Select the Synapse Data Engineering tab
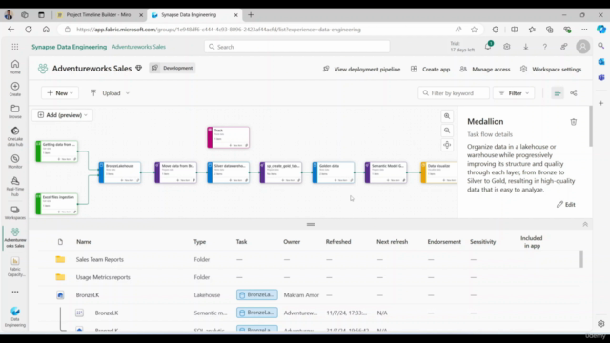Image resolution: width=610 pixels, height=343 pixels. coord(189,15)
